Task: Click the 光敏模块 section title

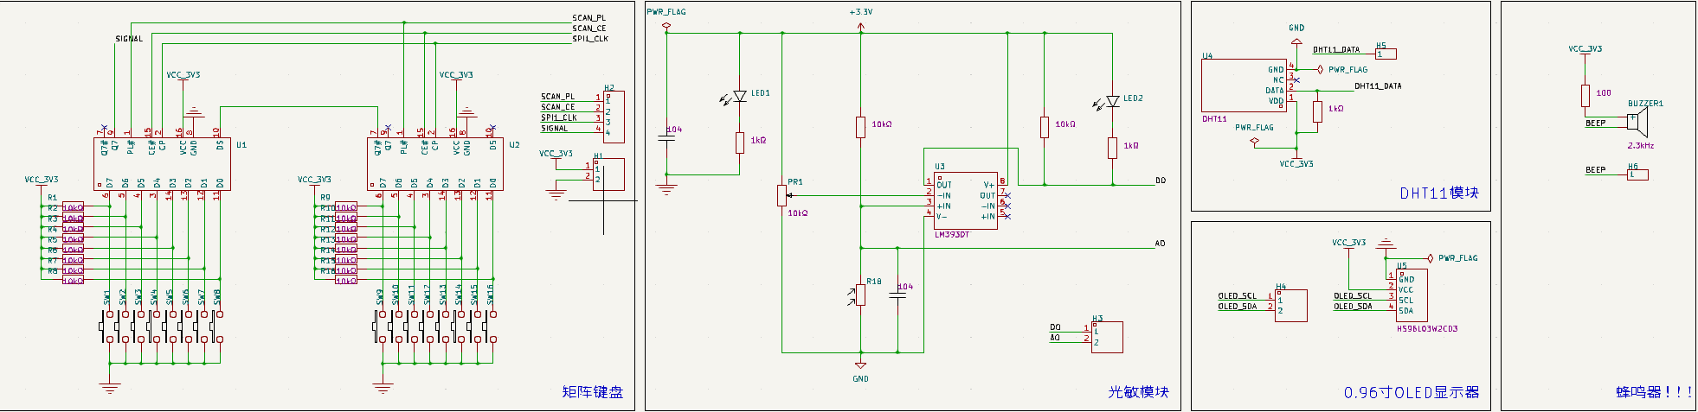Action: (x=1139, y=392)
